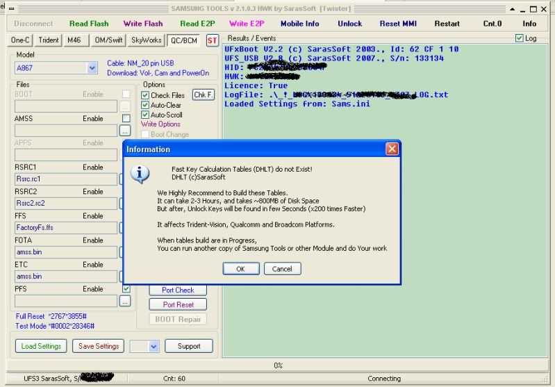The image size is (555, 387).
Task: Click the Restart command
Action: 447,24
